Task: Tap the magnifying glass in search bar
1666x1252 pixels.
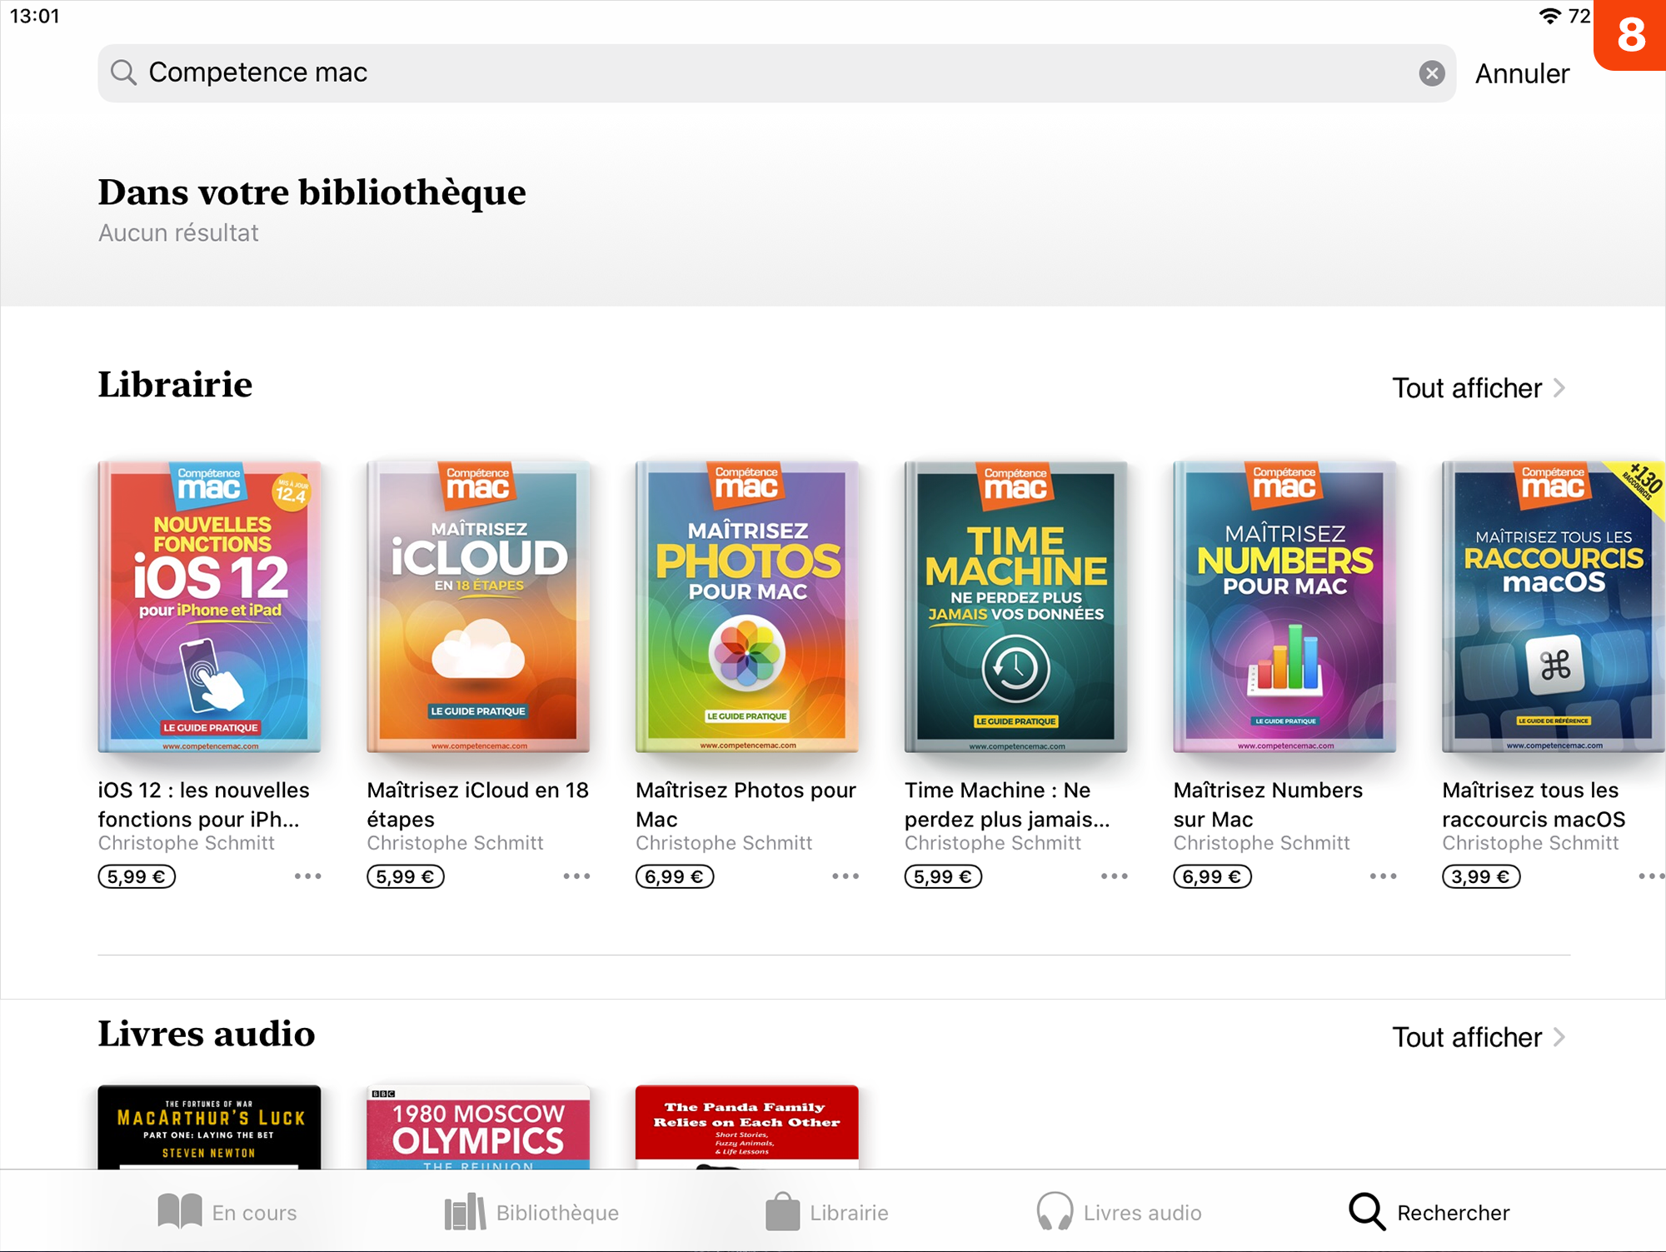Action: 123,73
